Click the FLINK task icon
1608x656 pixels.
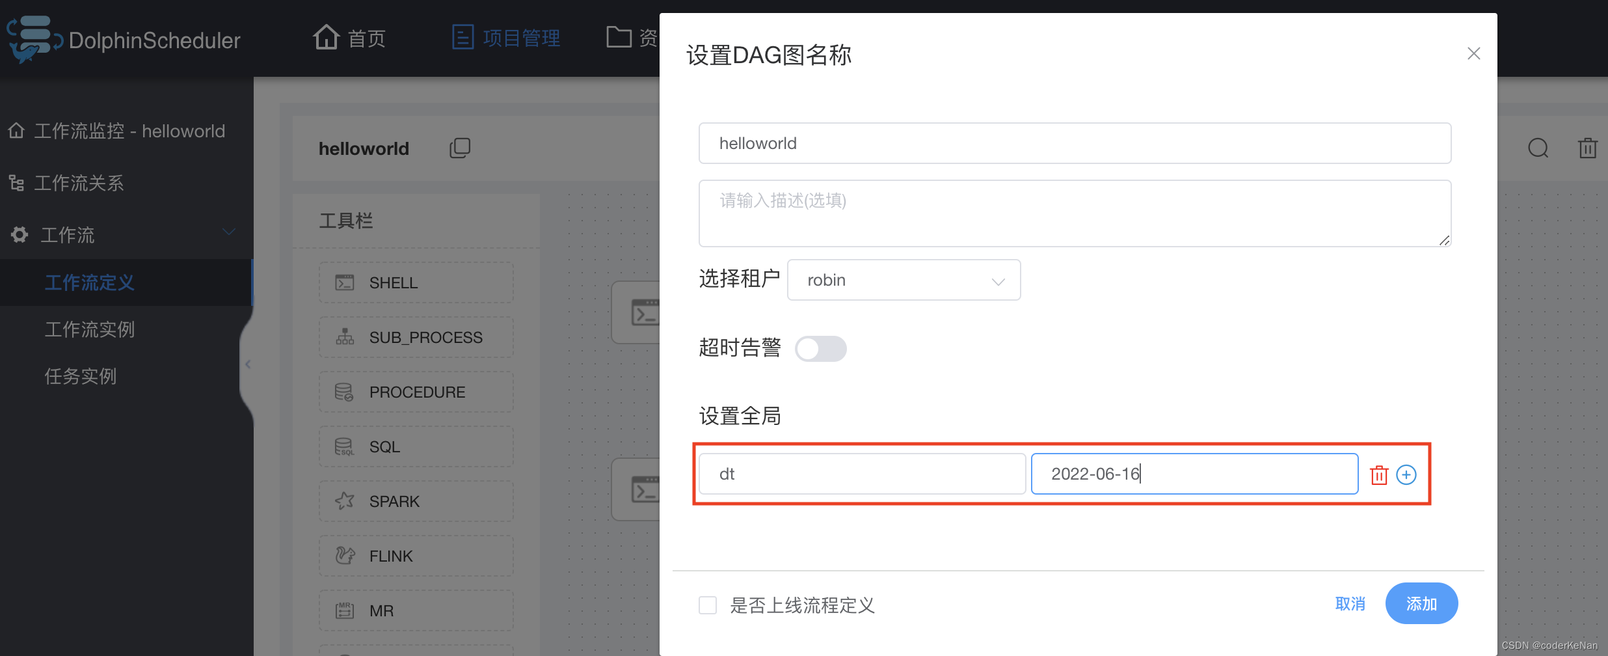345,556
